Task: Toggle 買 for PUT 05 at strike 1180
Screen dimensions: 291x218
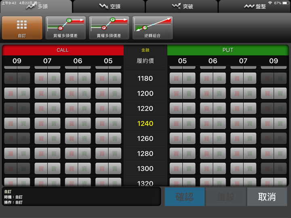Action: [176, 78]
